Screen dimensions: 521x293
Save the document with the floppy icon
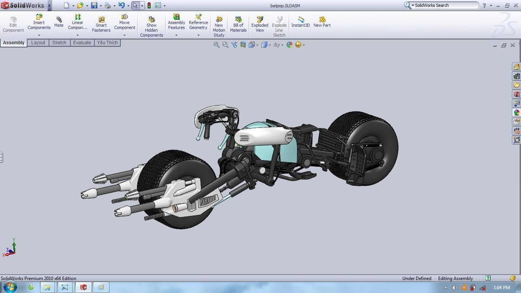tap(94, 5)
